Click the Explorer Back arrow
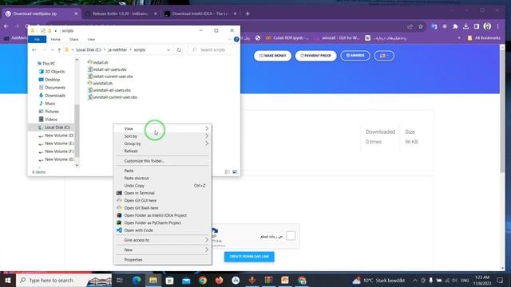 pyautogui.click(x=34, y=49)
